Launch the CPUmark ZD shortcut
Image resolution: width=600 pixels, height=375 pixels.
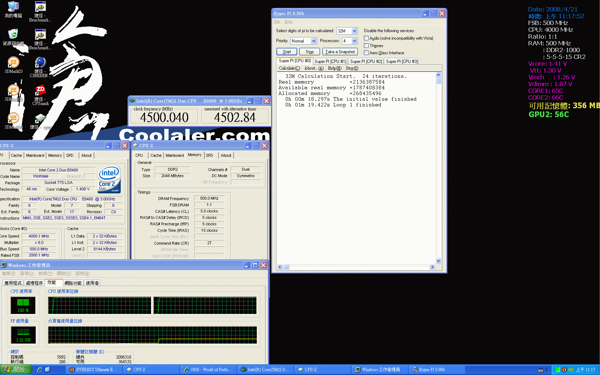(40, 95)
